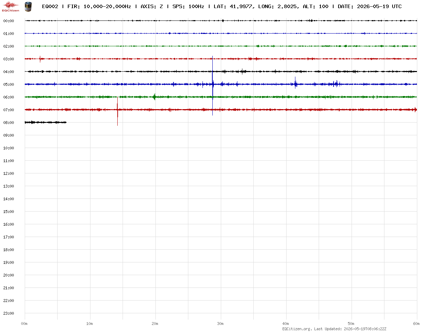Click the small red spike on 03:00 trace
This screenshot has height=332, width=424.
point(40,59)
